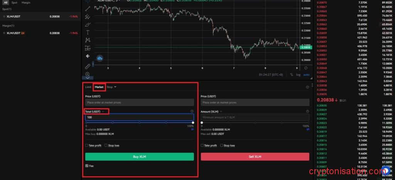Click the green Buy XLM button

click(x=140, y=157)
